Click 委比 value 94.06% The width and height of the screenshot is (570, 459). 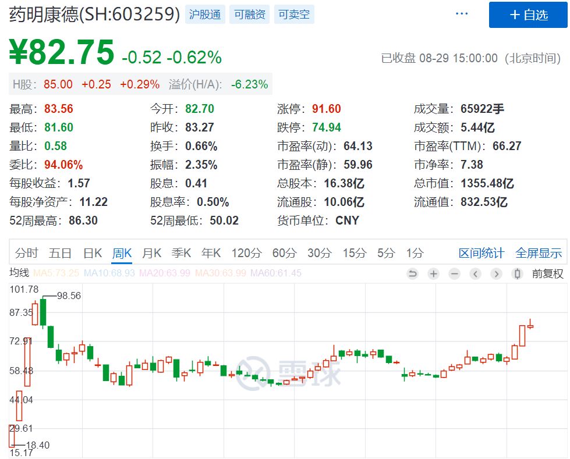[63, 165]
